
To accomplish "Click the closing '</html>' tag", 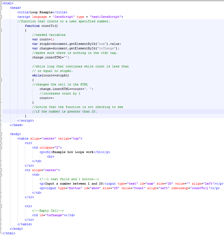I will pyautogui.click(x=9, y=233).
